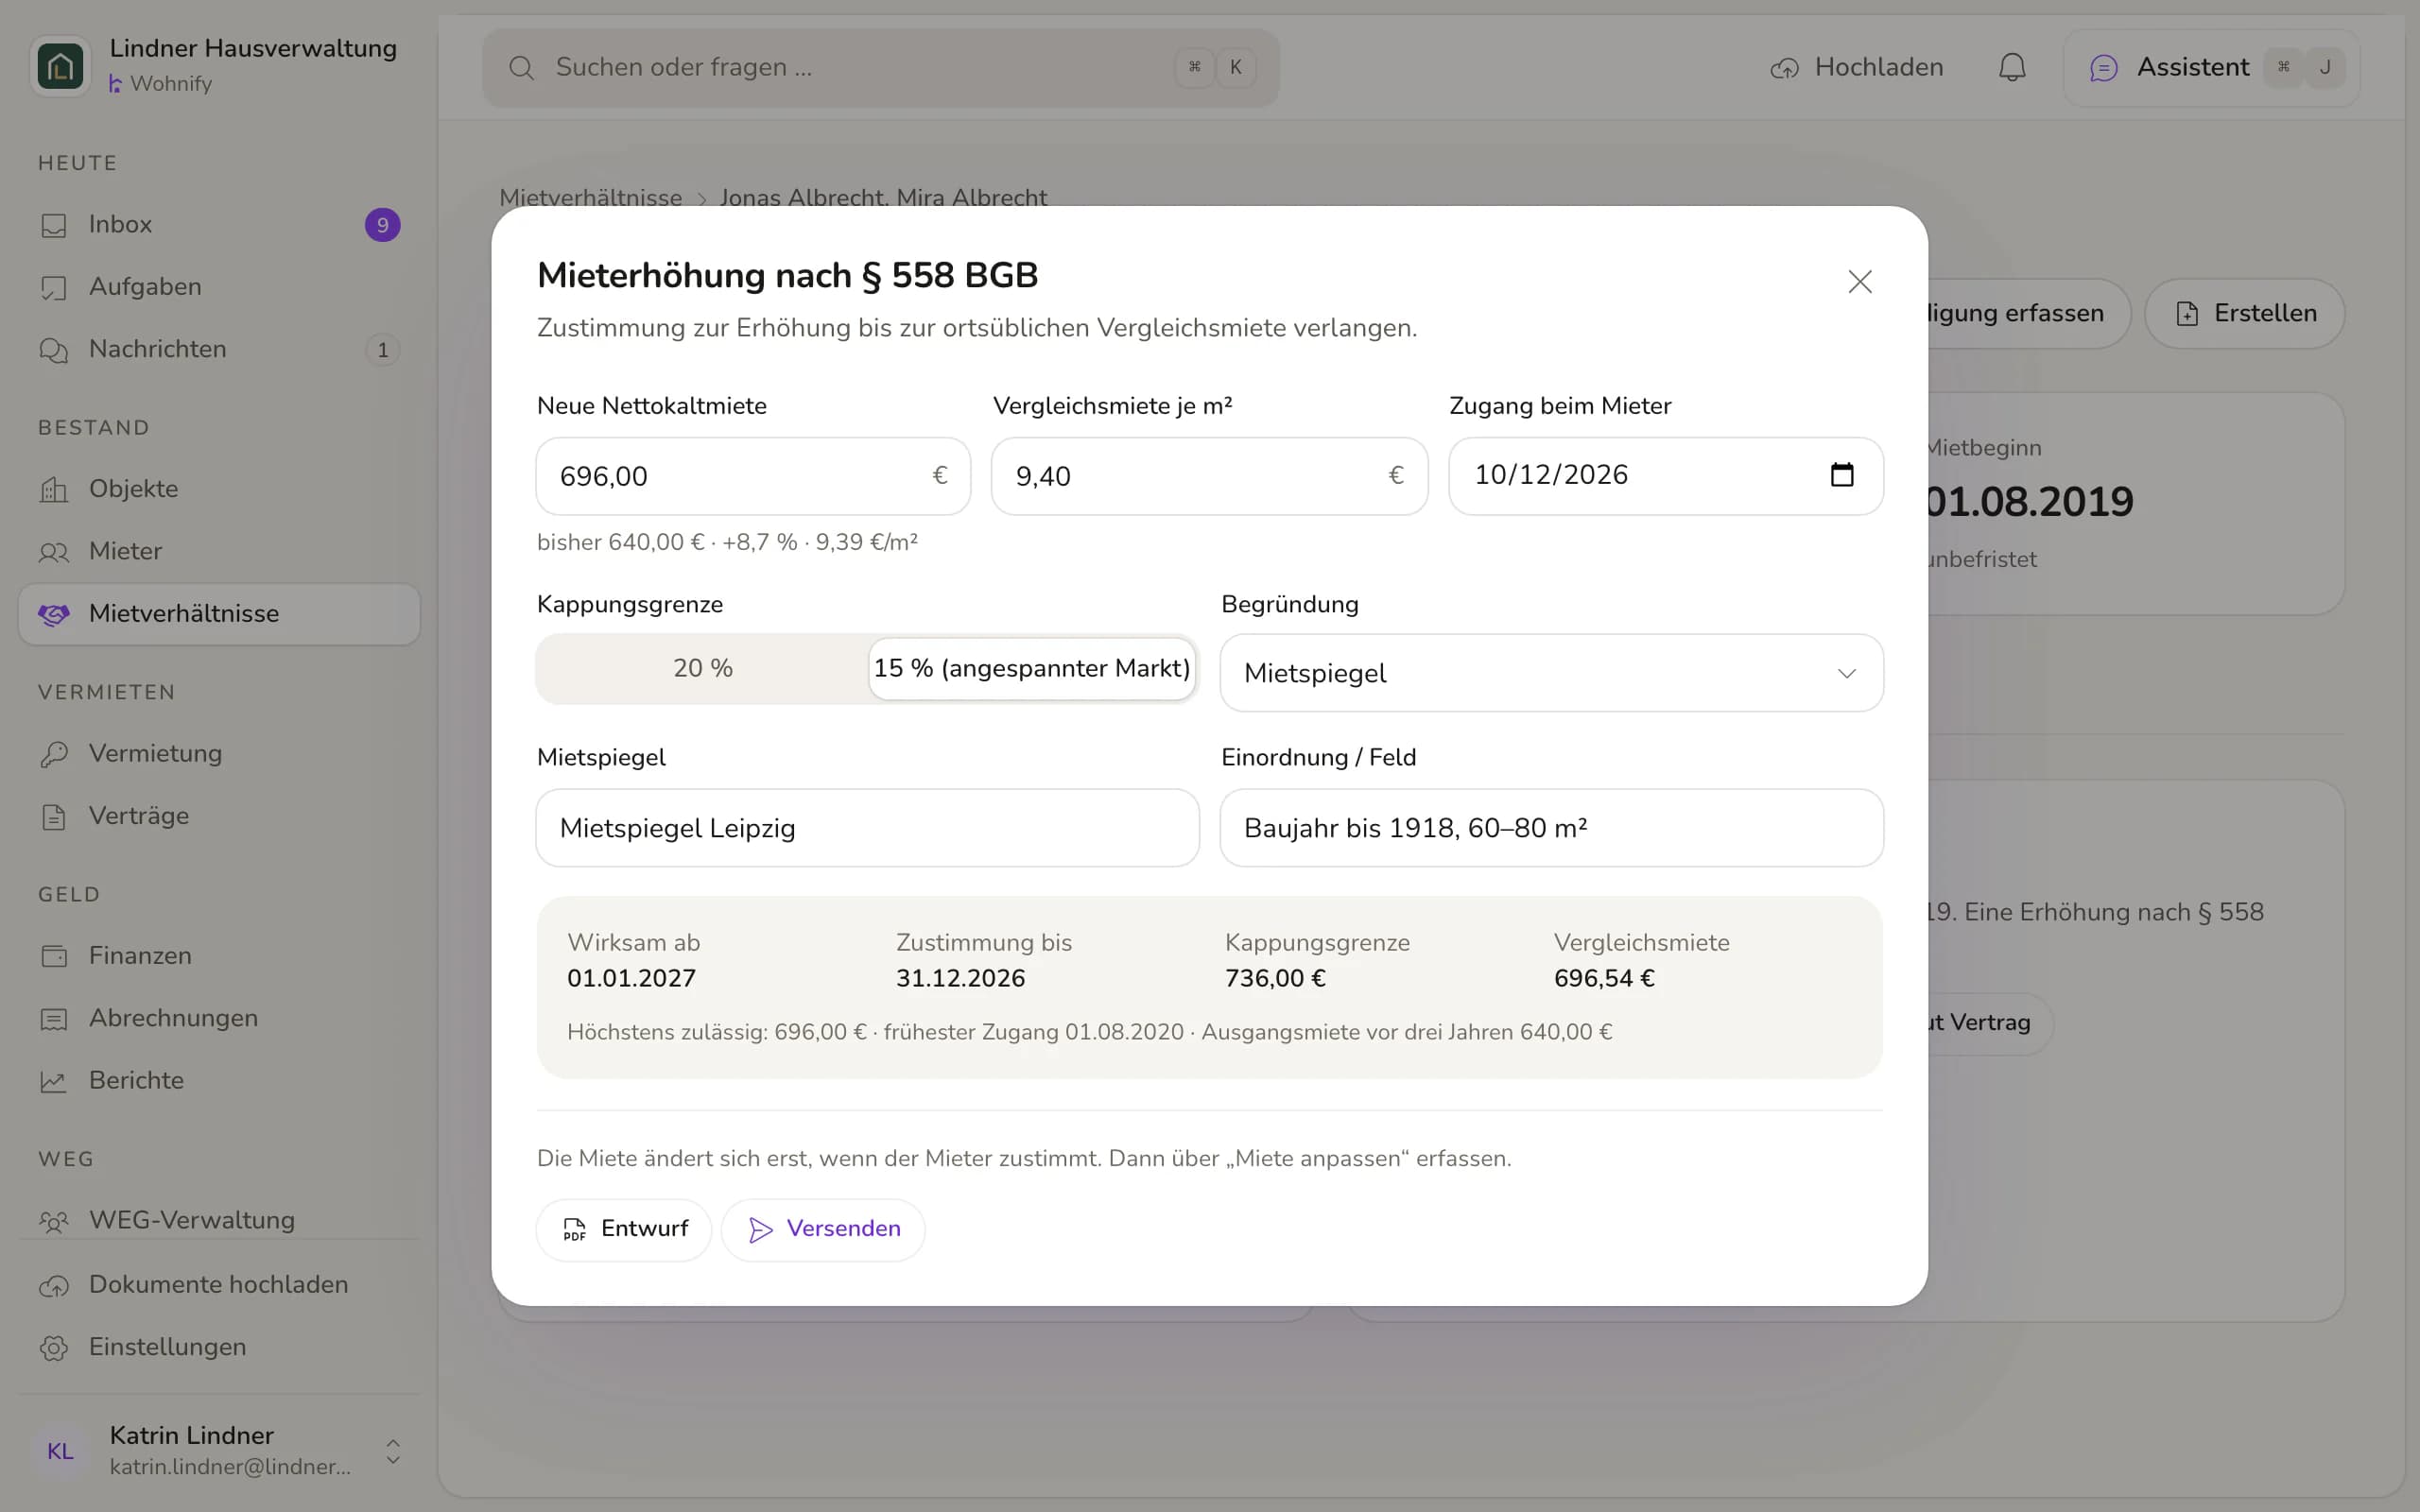Open Objekte in the sidebar
This screenshot has width=2420, height=1512.
click(x=219, y=489)
